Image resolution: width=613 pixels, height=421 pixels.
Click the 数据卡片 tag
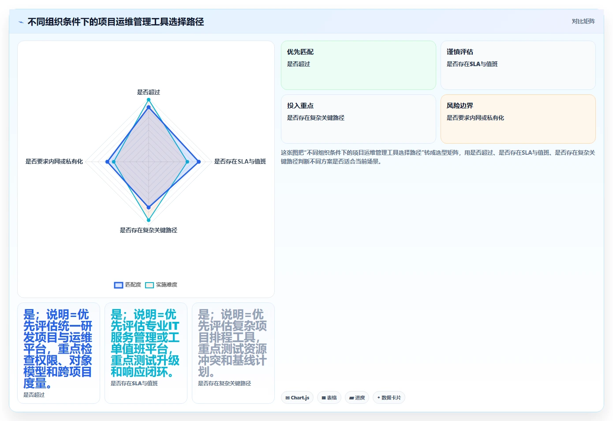(389, 398)
